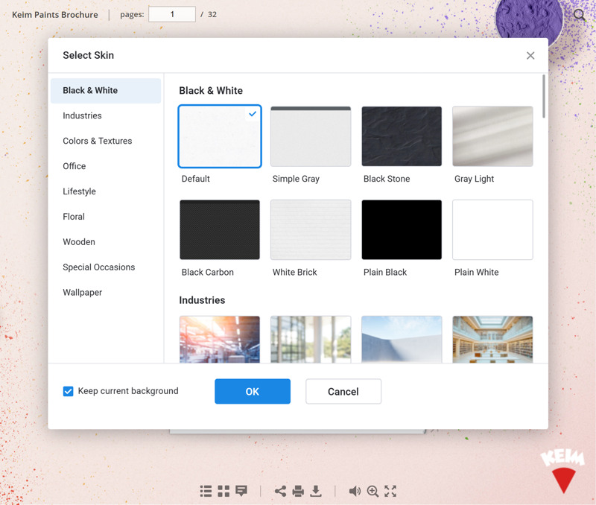Uncheck Keep current background
The width and height of the screenshot is (596, 505).
[x=68, y=391]
